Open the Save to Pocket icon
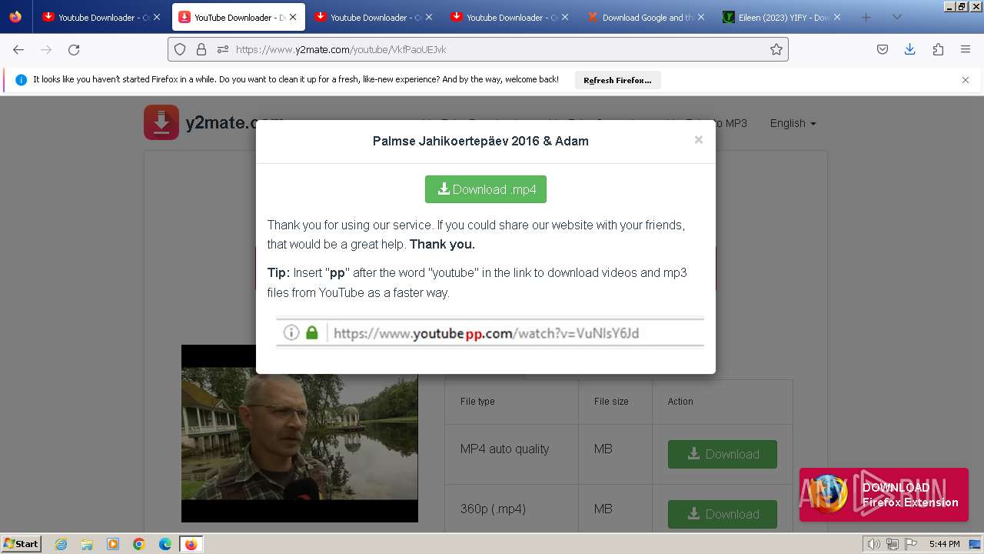The height and width of the screenshot is (554, 984). pos(883,49)
